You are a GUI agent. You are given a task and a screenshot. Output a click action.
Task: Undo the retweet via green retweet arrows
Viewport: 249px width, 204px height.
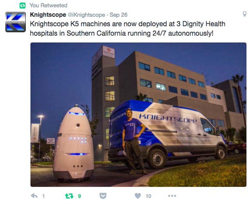pos(69,196)
